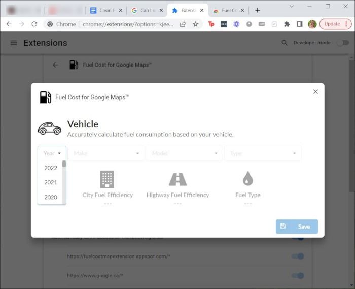The image size is (355, 289).
Task: Toggle automatically allow access switch
Action: (x=298, y=238)
